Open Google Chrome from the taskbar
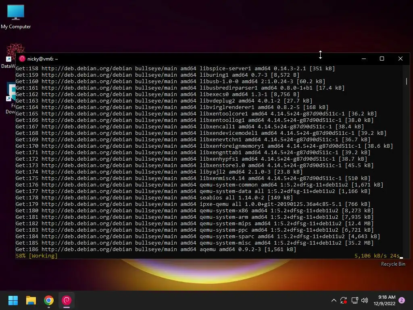 (49, 300)
